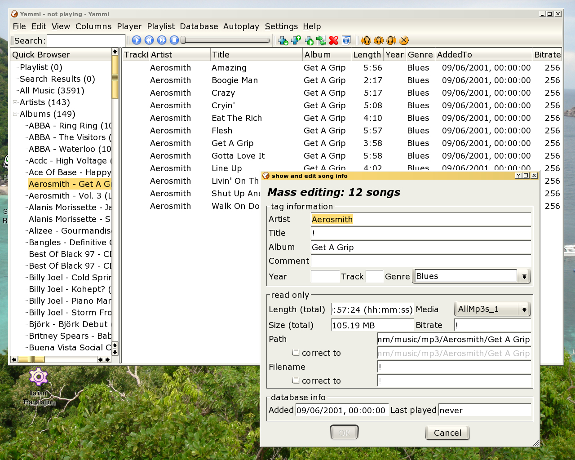
Task: Open the Settings menu
Action: [281, 27]
